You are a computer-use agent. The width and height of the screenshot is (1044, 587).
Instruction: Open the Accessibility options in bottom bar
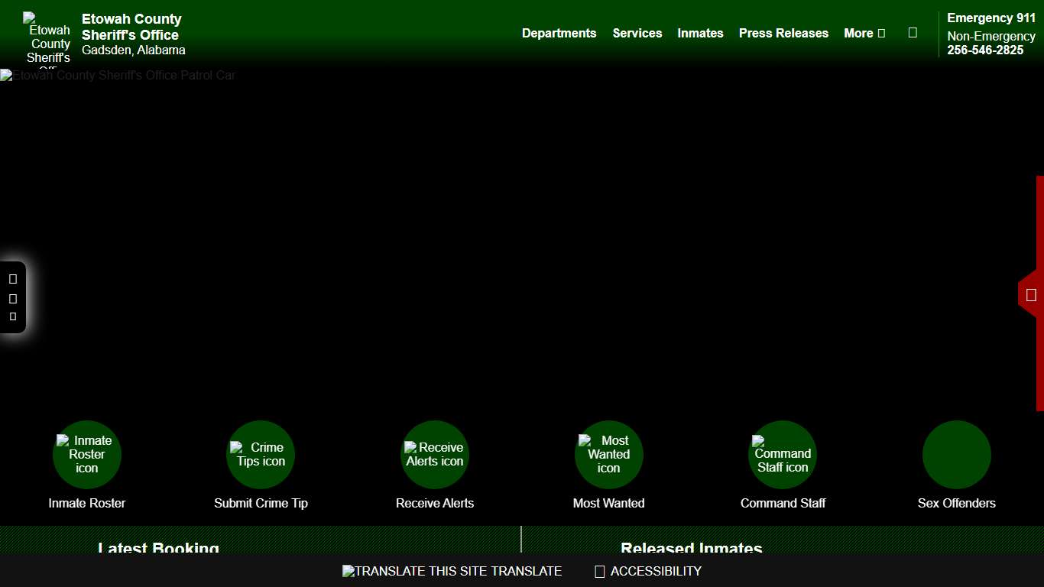pos(648,571)
